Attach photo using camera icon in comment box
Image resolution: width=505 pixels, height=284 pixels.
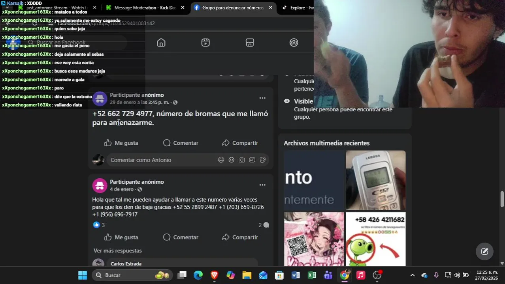241,160
